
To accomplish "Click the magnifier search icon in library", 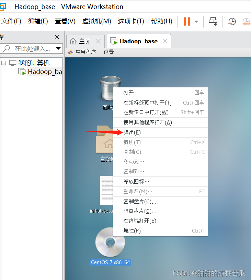I will [x=7, y=48].
